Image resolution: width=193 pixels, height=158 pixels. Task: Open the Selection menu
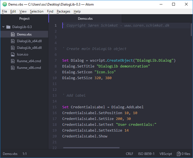pos(37,11)
